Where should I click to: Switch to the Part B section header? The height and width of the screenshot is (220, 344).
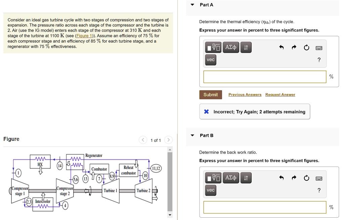(x=206, y=135)
